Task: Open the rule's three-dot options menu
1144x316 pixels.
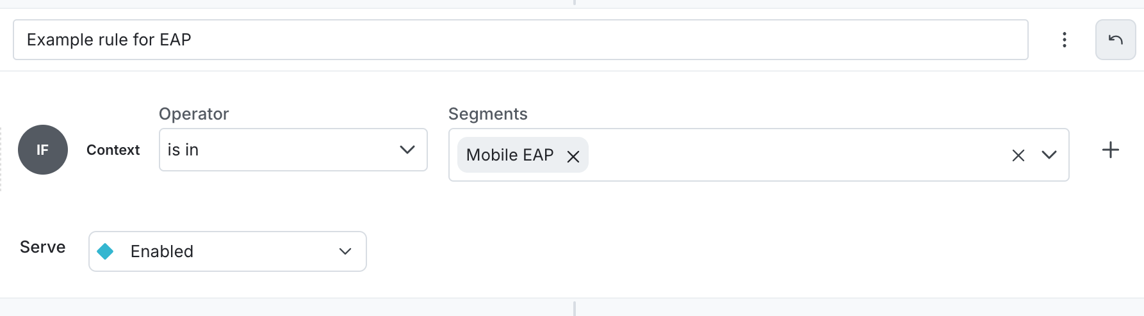Action: [x=1064, y=40]
